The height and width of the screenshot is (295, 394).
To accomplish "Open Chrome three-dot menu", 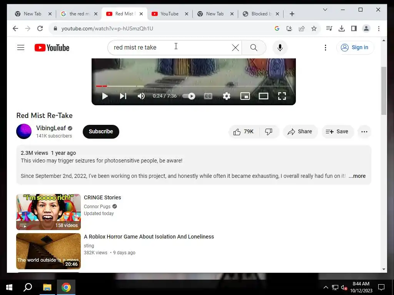I will (379, 28).
